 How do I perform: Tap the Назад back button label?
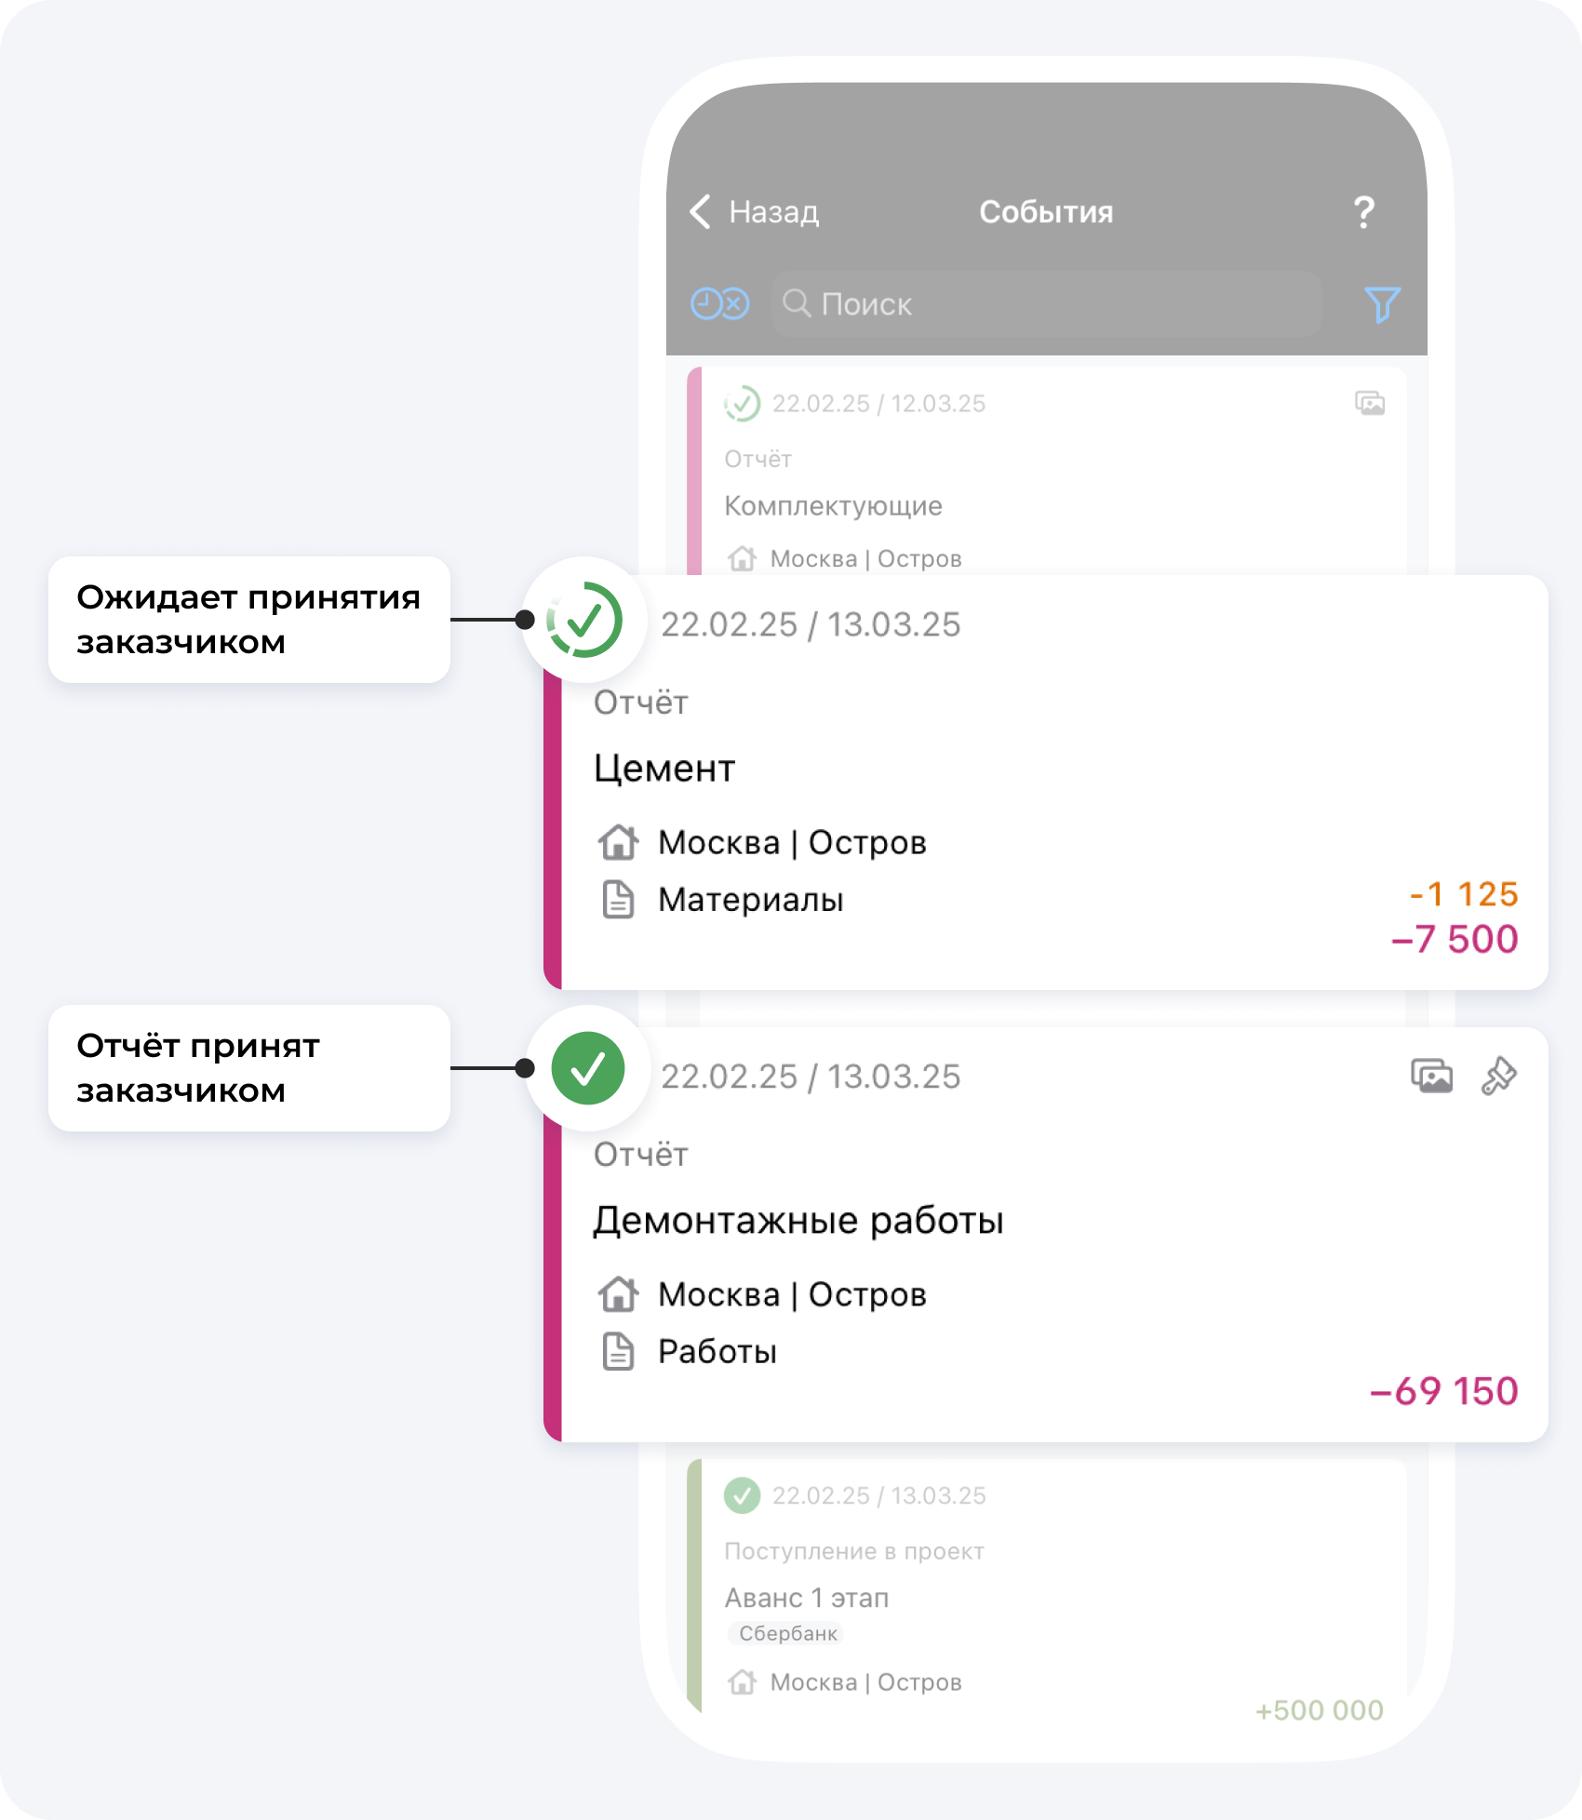point(773,212)
